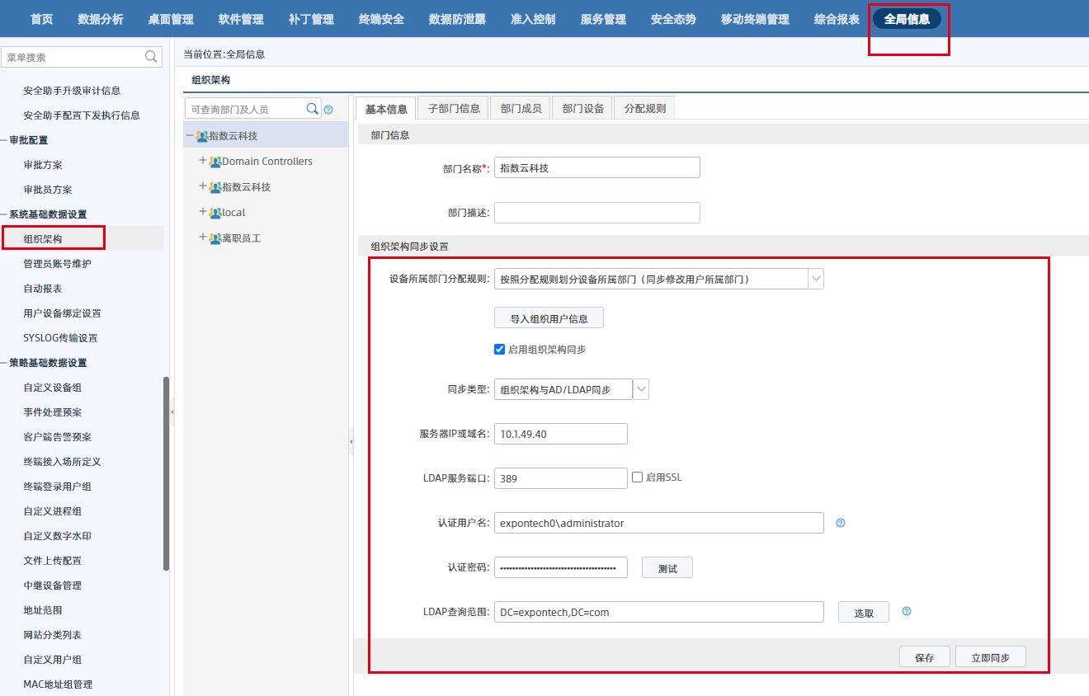Click the 保存 button
1089x696 pixels.
point(925,657)
